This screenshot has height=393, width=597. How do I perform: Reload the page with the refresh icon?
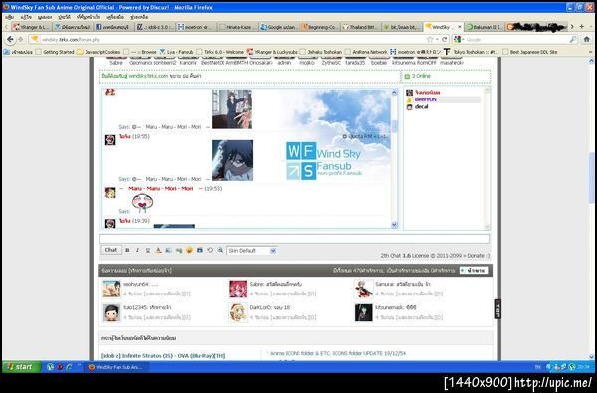click(444, 39)
